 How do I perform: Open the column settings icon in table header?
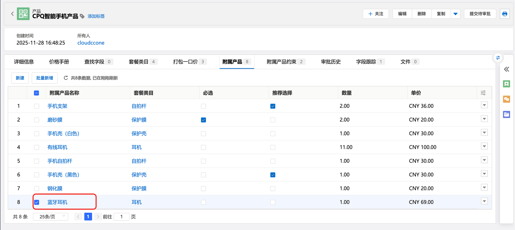[x=483, y=93]
